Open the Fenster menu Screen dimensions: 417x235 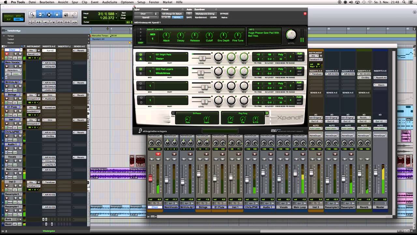[x=154, y=2]
